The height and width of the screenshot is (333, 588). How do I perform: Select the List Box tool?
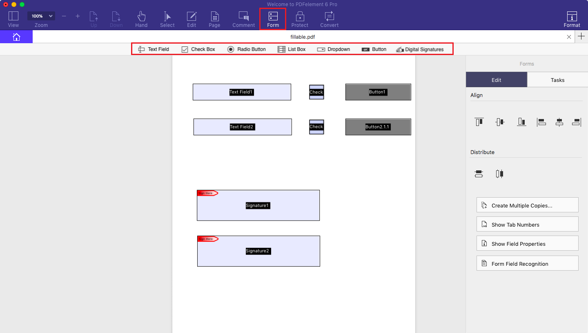tap(292, 49)
